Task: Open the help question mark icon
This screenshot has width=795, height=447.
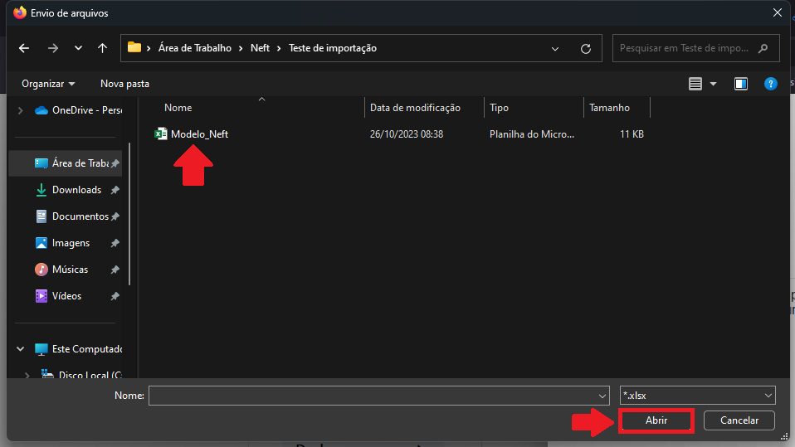Action: point(770,84)
